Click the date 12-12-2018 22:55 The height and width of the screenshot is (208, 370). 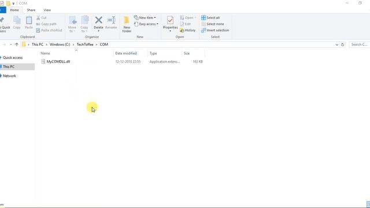[x=128, y=62]
